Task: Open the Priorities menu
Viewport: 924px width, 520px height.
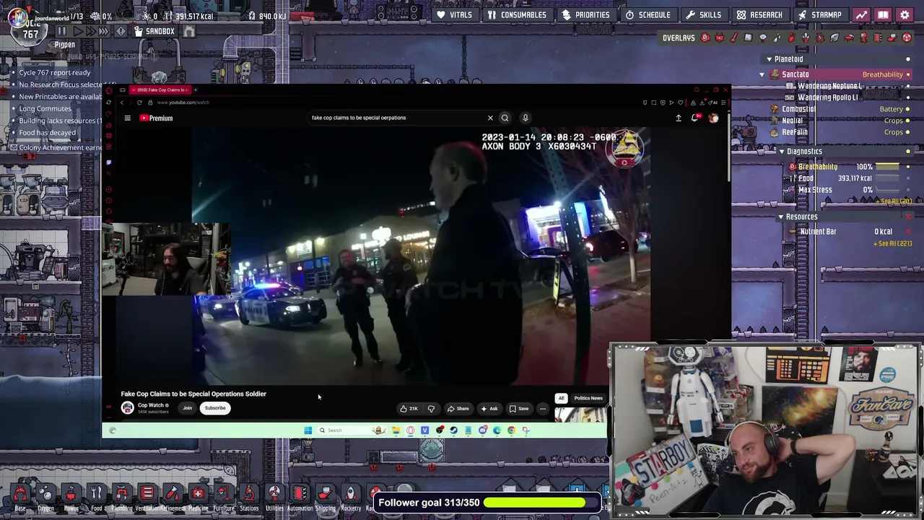Action: (585, 14)
